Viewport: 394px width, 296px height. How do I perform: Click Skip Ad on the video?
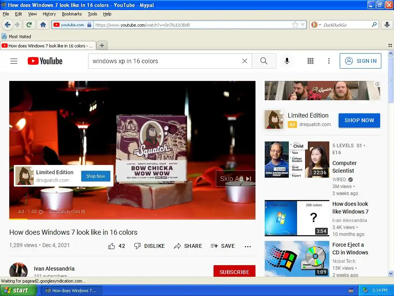(235, 179)
